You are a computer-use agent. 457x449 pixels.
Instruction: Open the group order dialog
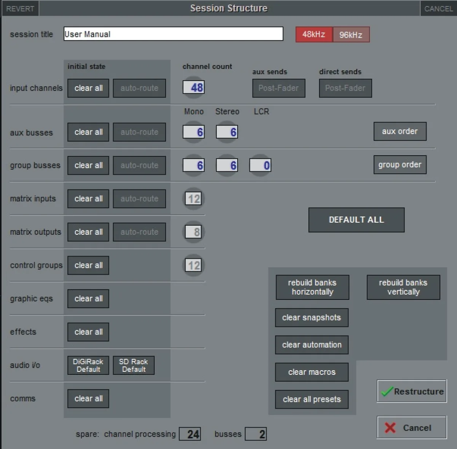point(400,165)
